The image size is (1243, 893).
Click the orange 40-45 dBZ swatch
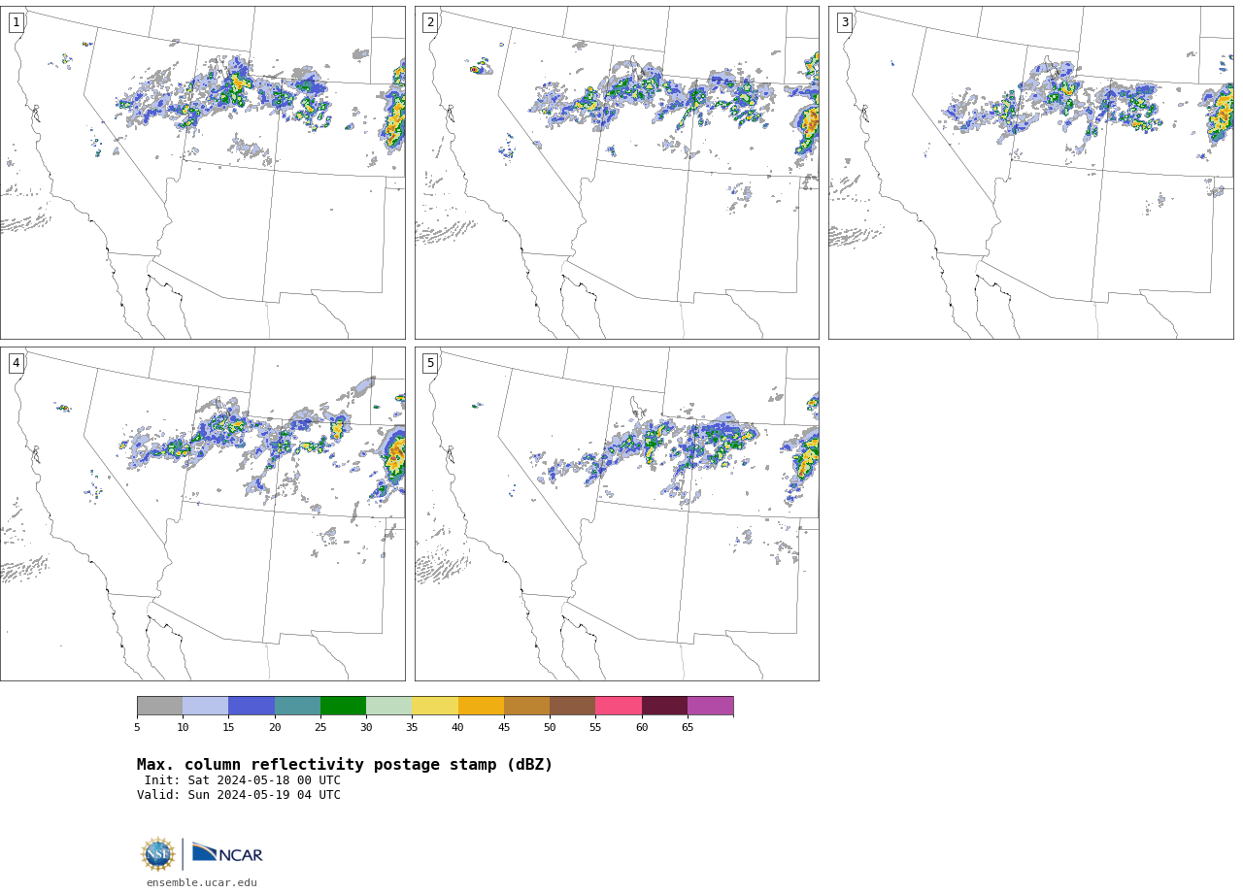point(481,706)
